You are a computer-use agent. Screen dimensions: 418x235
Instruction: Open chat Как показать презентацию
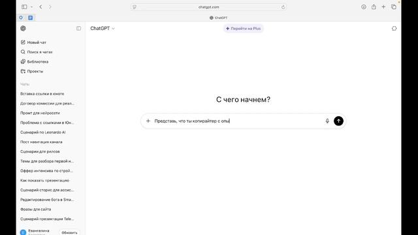click(x=44, y=180)
